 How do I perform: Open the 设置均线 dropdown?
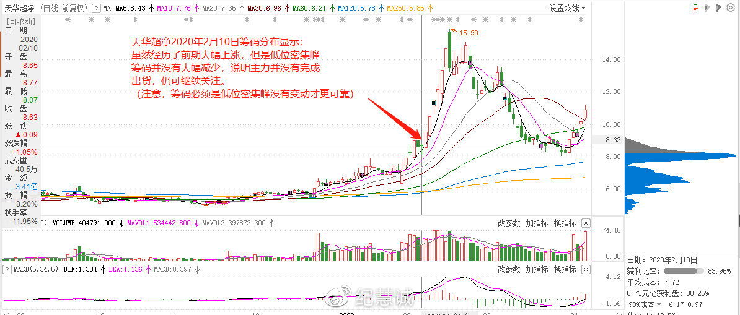pos(567,9)
